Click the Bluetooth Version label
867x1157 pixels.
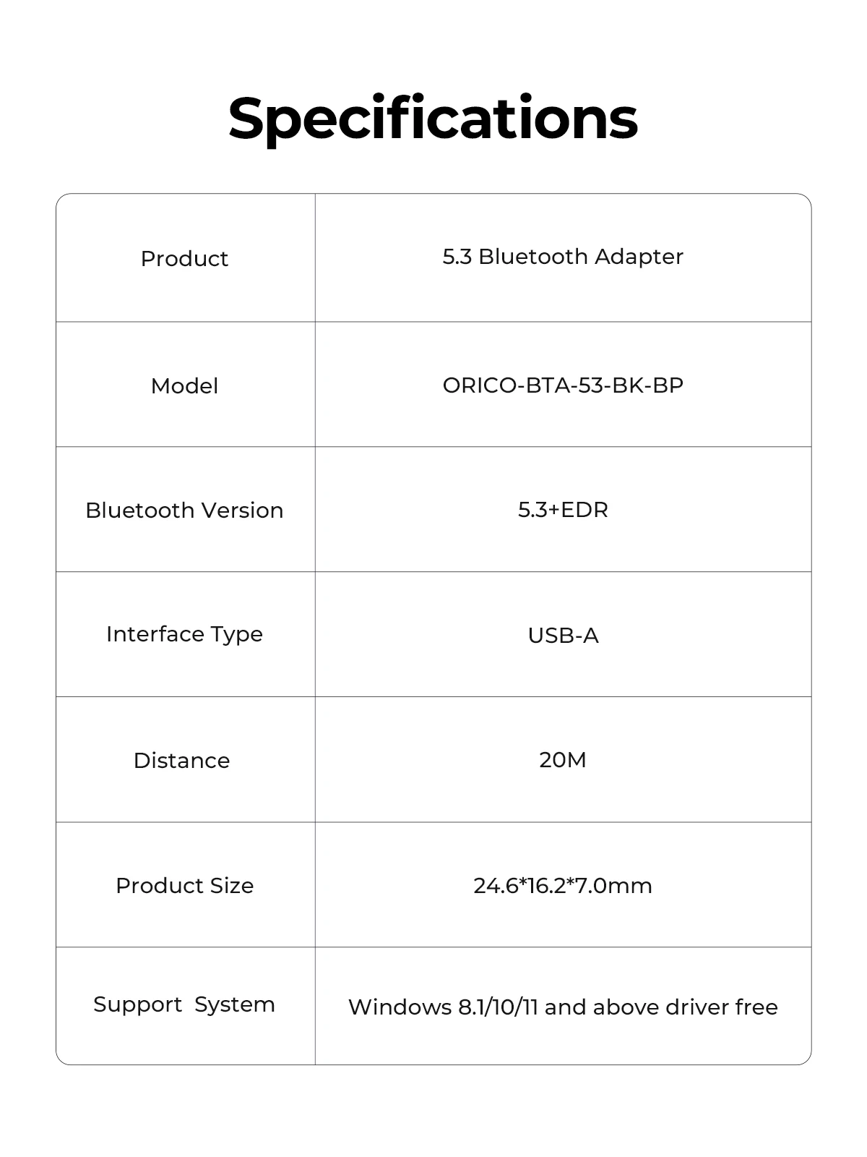pos(184,510)
